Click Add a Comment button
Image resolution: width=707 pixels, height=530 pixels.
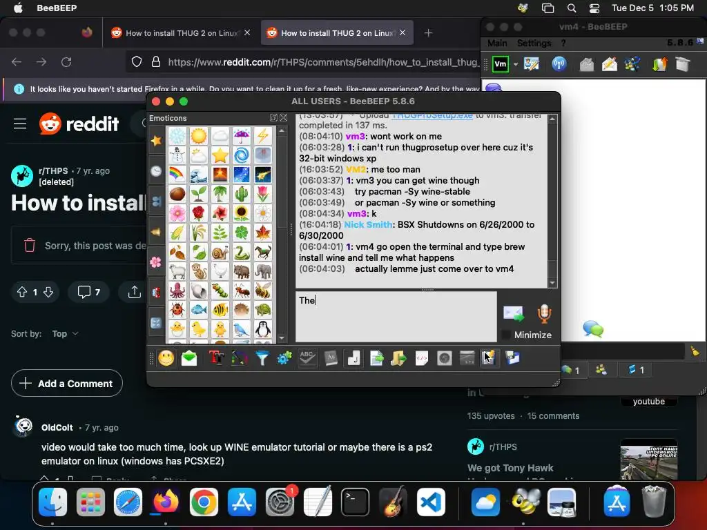(67, 384)
